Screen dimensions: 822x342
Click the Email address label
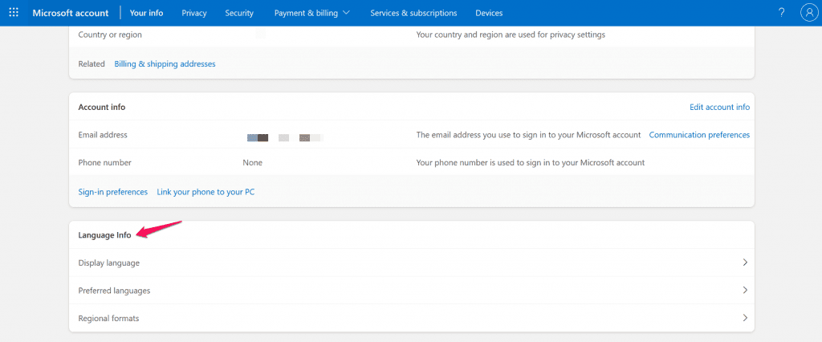pyautogui.click(x=103, y=135)
